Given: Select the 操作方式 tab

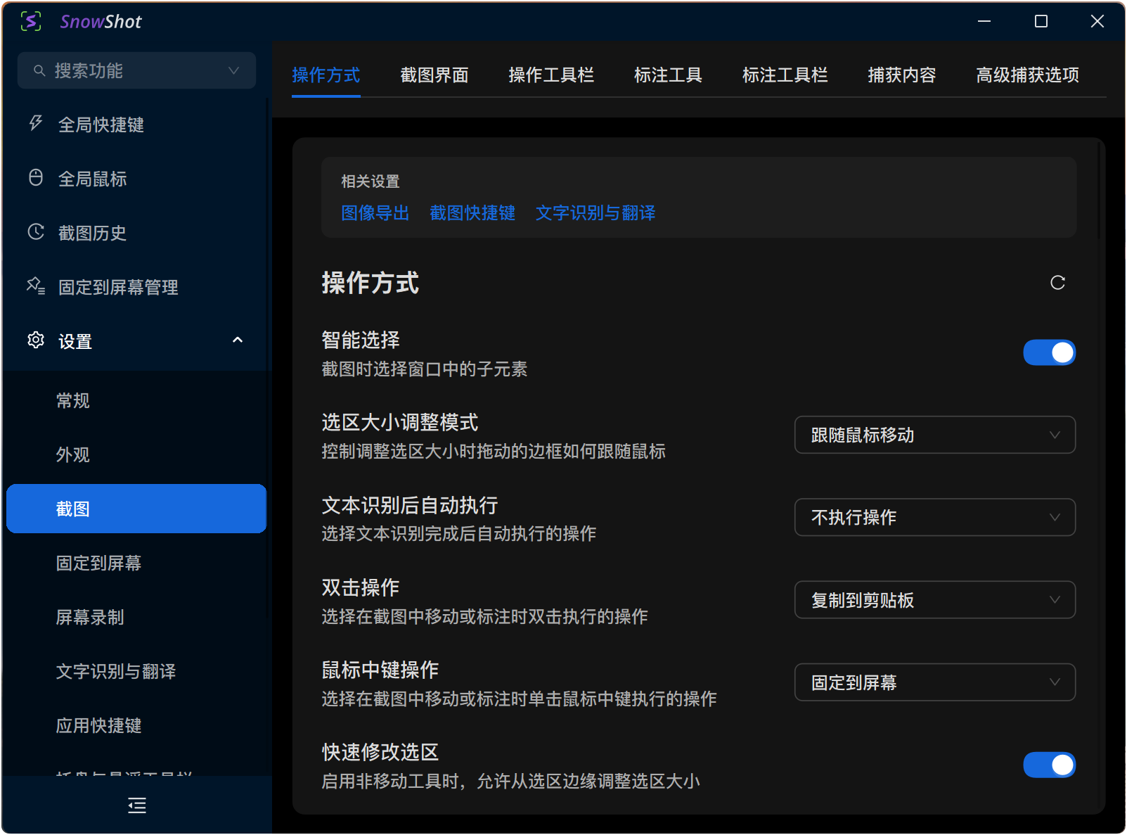Looking at the screenshot, I should (326, 75).
